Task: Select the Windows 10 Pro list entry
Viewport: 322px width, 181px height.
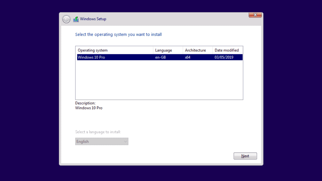Action: [91, 57]
